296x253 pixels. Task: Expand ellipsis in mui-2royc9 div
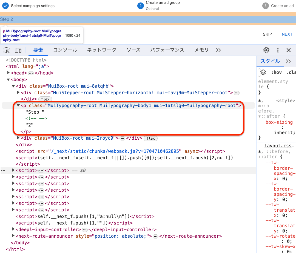[123, 138]
